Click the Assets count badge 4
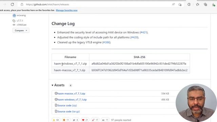217x122 pixels. click(x=71, y=85)
